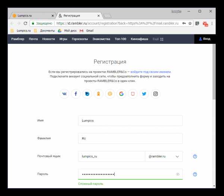Image resolution: width=224 pixels, height=196 pixels.
Task: Click the red mail extension icon
Action: point(205,24)
